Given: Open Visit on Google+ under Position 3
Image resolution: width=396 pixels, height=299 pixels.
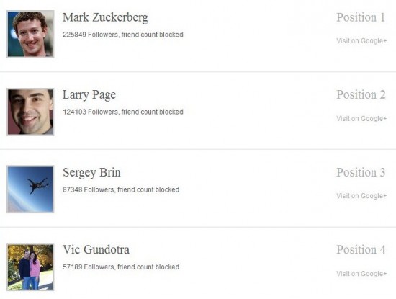Looking at the screenshot, I should tap(361, 196).
